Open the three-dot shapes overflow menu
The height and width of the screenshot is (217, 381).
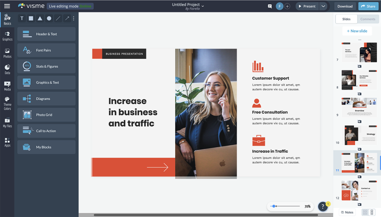click(x=73, y=18)
